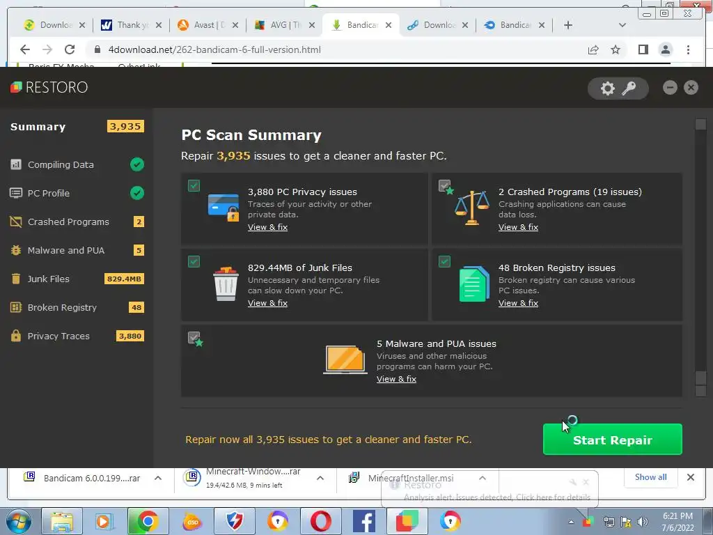Click the laptop malware issues icon
This screenshot has width=713, height=535.
(x=345, y=359)
